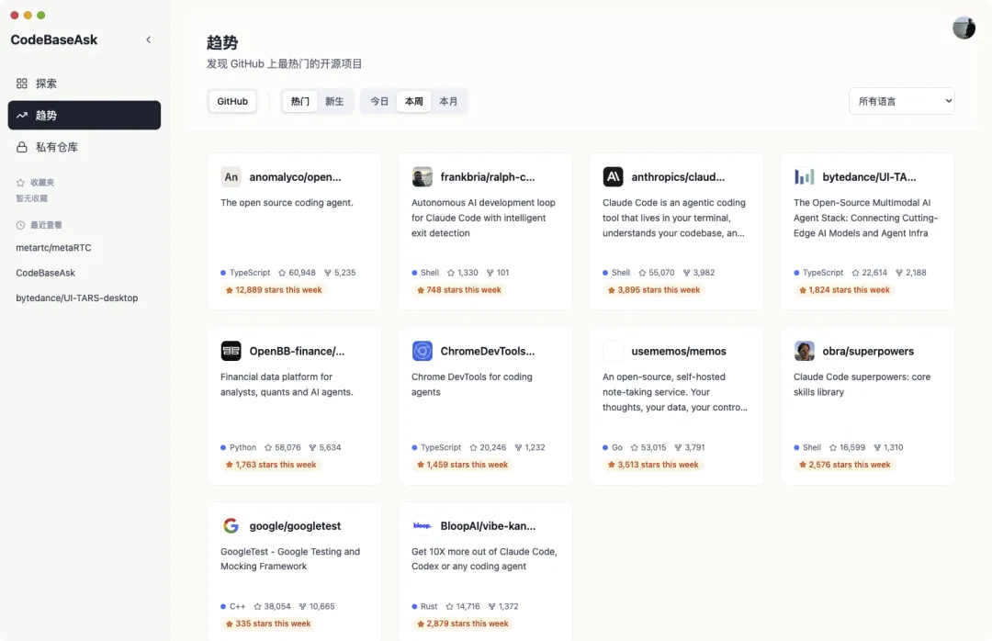The width and height of the screenshot is (992, 641).
Task: Click the 1,459 stars this week badge
Action: [462, 465]
